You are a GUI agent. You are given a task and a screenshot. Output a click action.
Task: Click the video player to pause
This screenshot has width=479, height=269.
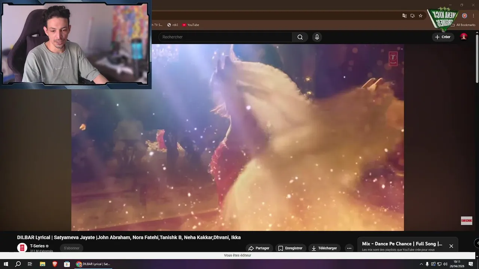click(x=238, y=137)
